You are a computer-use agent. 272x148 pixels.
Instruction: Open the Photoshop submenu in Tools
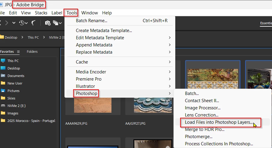tap(119, 93)
